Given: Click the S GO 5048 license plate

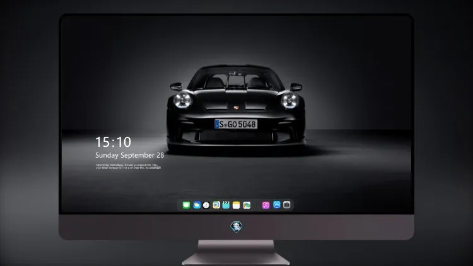Looking at the screenshot, I should [x=236, y=124].
